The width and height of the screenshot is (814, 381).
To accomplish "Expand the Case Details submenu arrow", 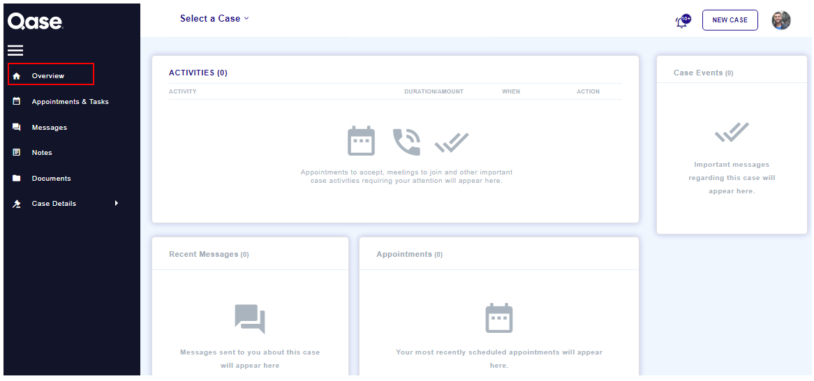I will point(117,203).
